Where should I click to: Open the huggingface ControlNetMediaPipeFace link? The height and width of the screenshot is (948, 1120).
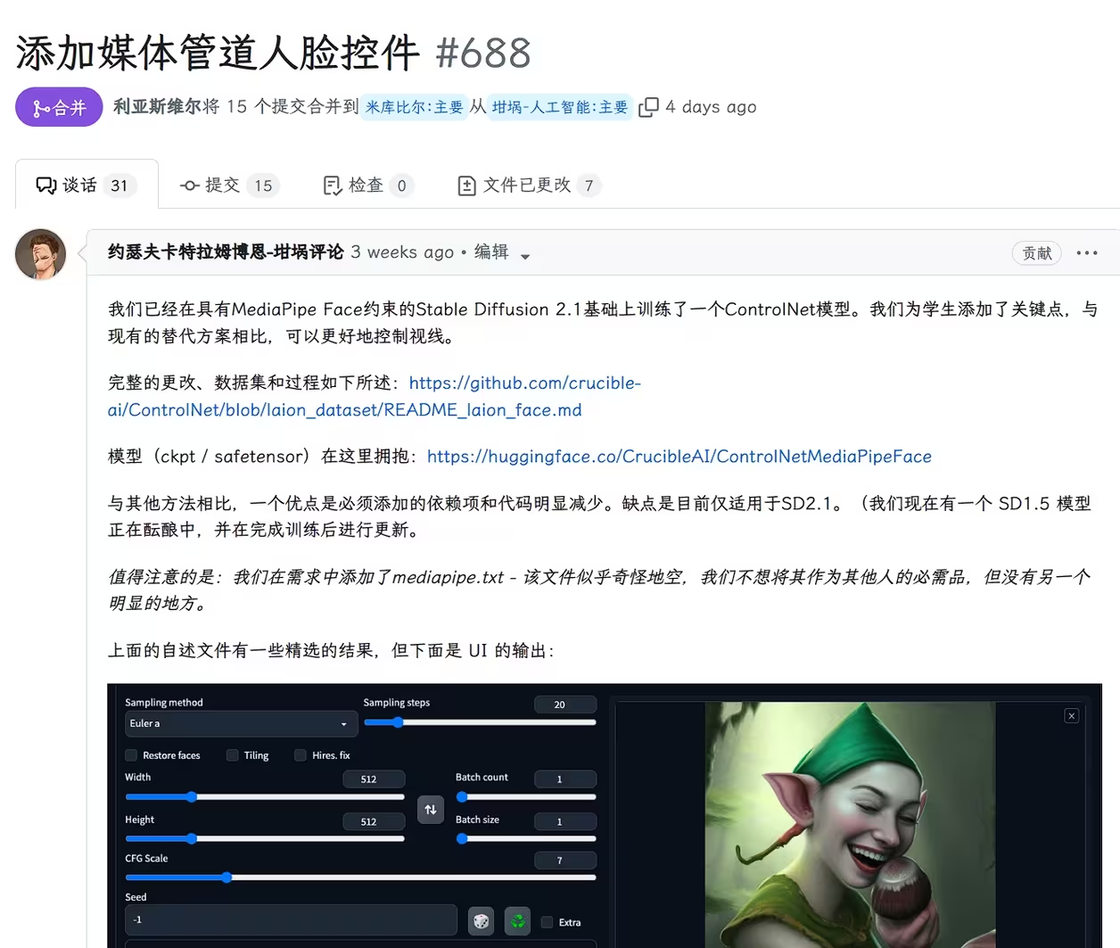tap(679, 457)
